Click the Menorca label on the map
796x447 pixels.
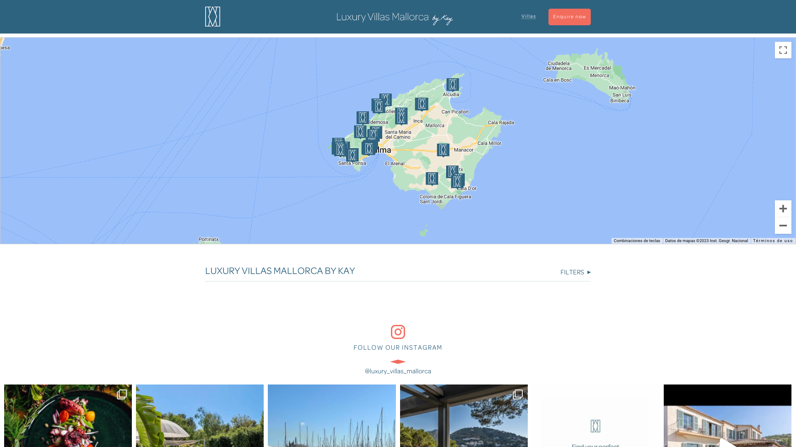click(599, 75)
